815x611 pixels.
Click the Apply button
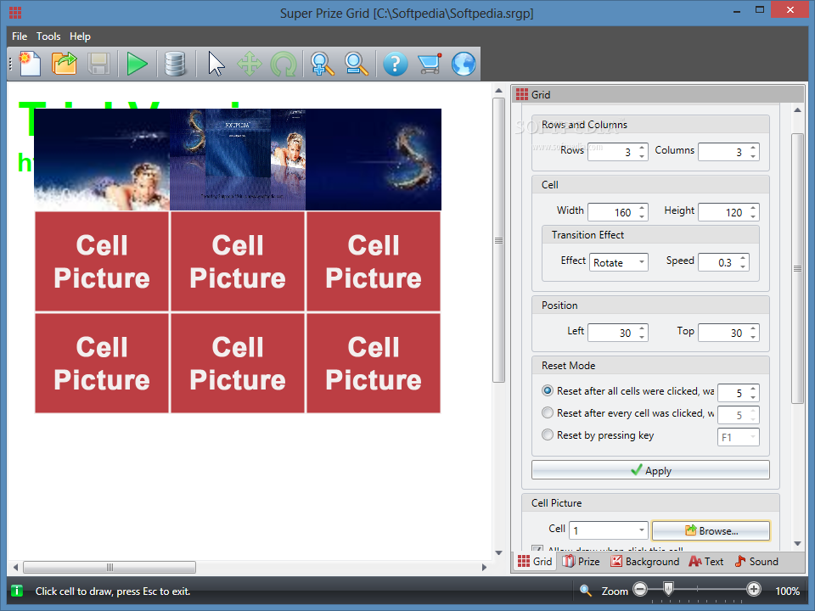(x=650, y=470)
